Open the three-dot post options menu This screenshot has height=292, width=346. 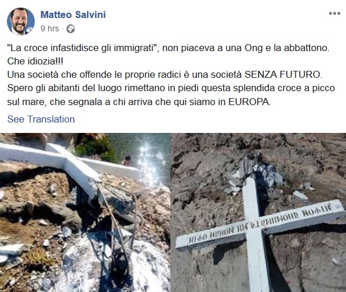[334, 13]
